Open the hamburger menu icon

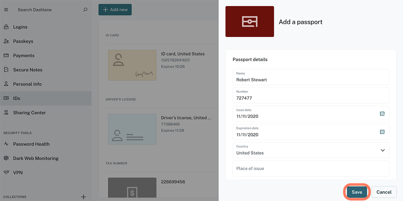[6, 10]
